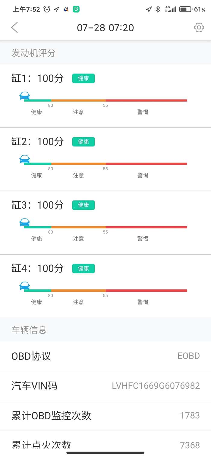Tap the blue car marker for cylinder 2

pos(25,159)
